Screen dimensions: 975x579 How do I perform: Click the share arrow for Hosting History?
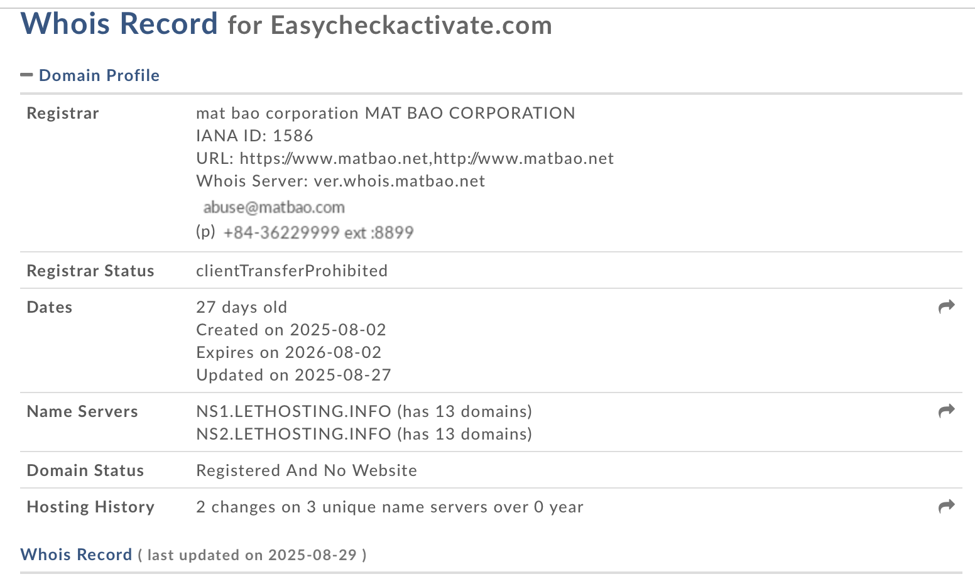click(x=946, y=506)
